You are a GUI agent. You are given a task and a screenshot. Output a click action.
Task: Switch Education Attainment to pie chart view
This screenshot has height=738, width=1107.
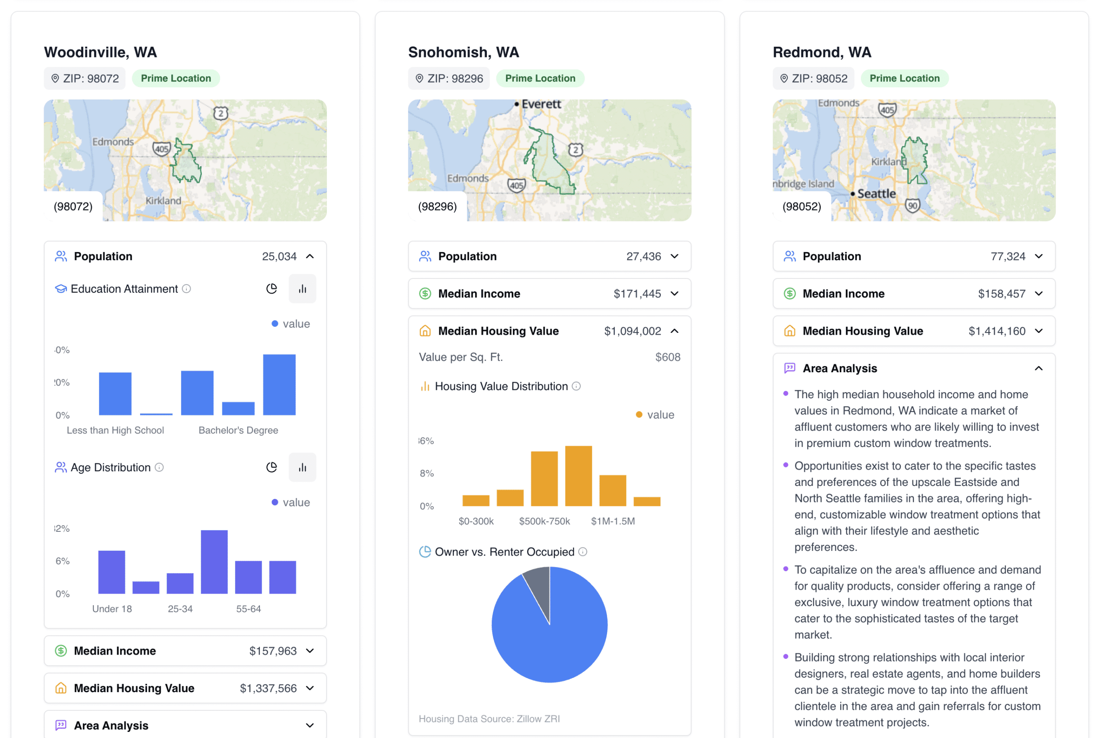(x=272, y=288)
